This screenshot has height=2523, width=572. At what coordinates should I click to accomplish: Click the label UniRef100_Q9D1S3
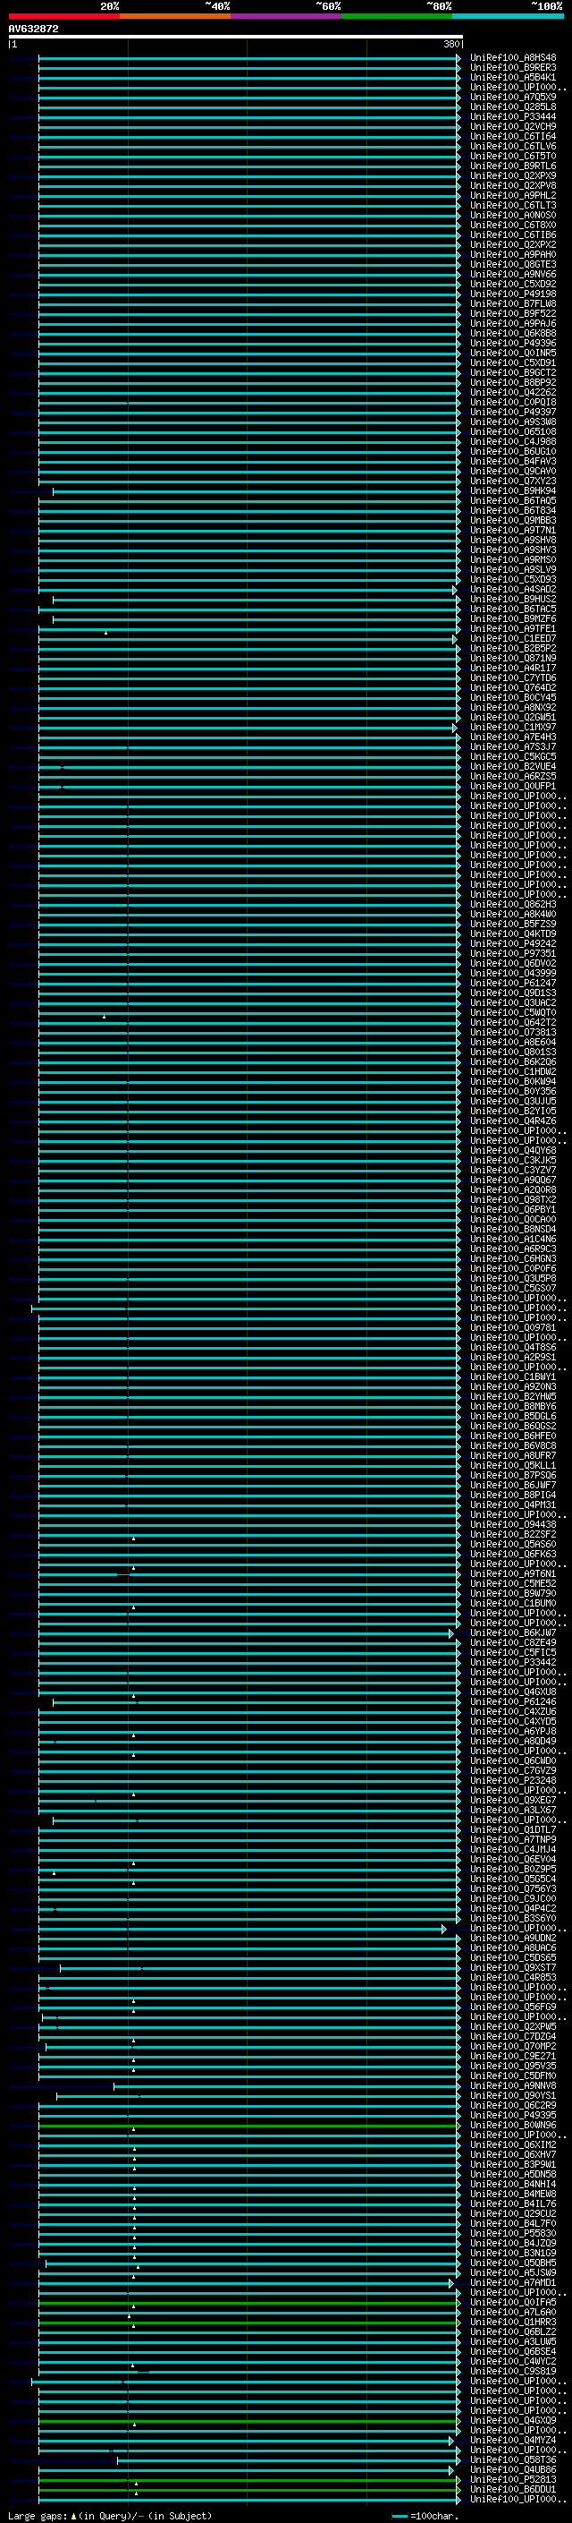pyautogui.click(x=513, y=993)
